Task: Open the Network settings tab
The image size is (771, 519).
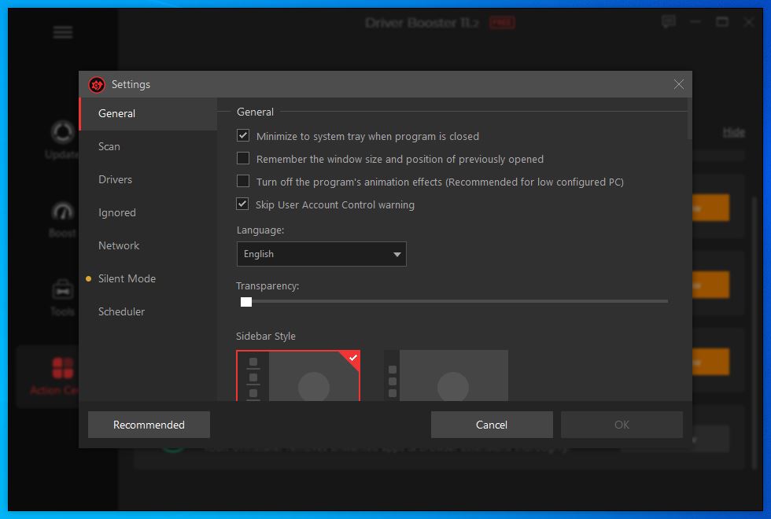Action: (148, 245)
